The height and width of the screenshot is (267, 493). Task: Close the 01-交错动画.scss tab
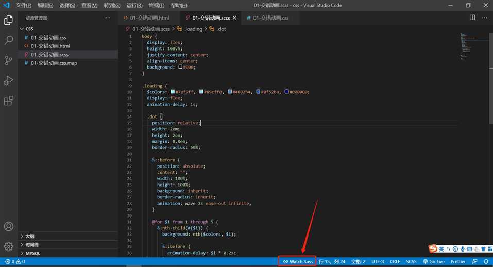click(x=234, y=18)
